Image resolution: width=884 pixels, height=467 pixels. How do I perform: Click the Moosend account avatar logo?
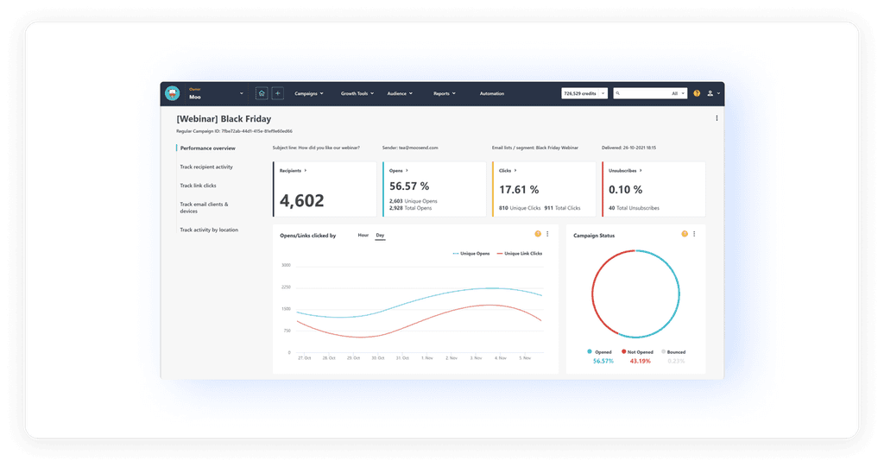173,93
